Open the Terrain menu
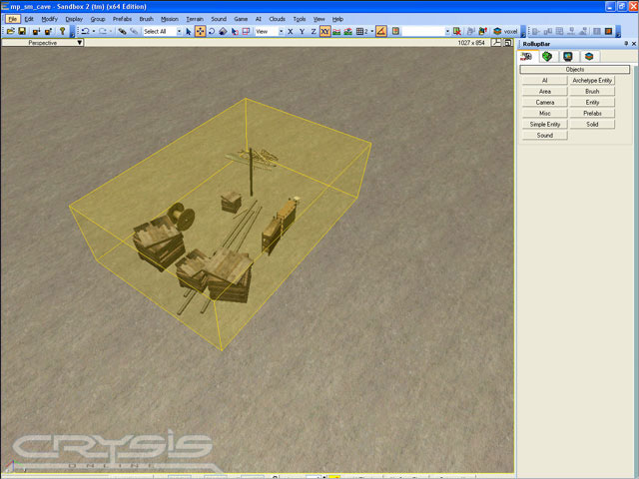Viewport: 639px width, 479px height. point(195,19)
